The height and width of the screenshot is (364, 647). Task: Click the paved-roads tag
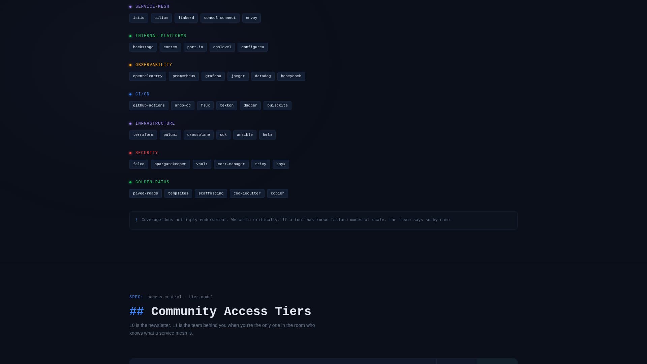pyautogui.click(x=145, y=193)
